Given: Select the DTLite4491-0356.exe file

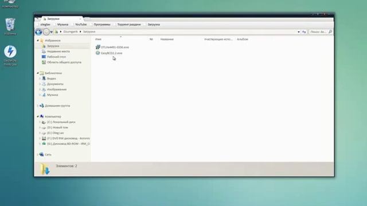Looking at the screenshot, I should (112, 47).
